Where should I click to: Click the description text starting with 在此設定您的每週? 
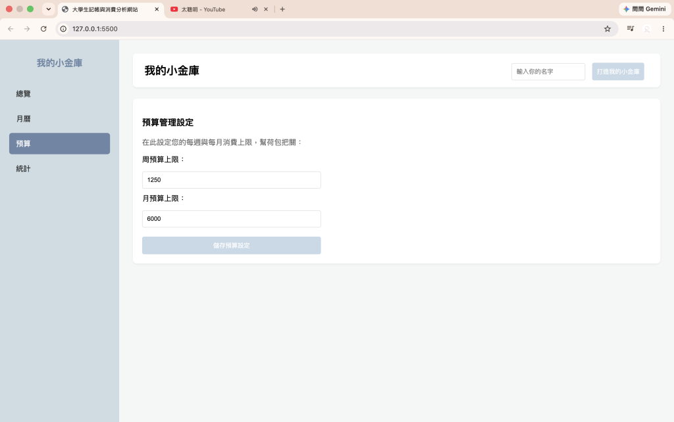click(222, 142)
